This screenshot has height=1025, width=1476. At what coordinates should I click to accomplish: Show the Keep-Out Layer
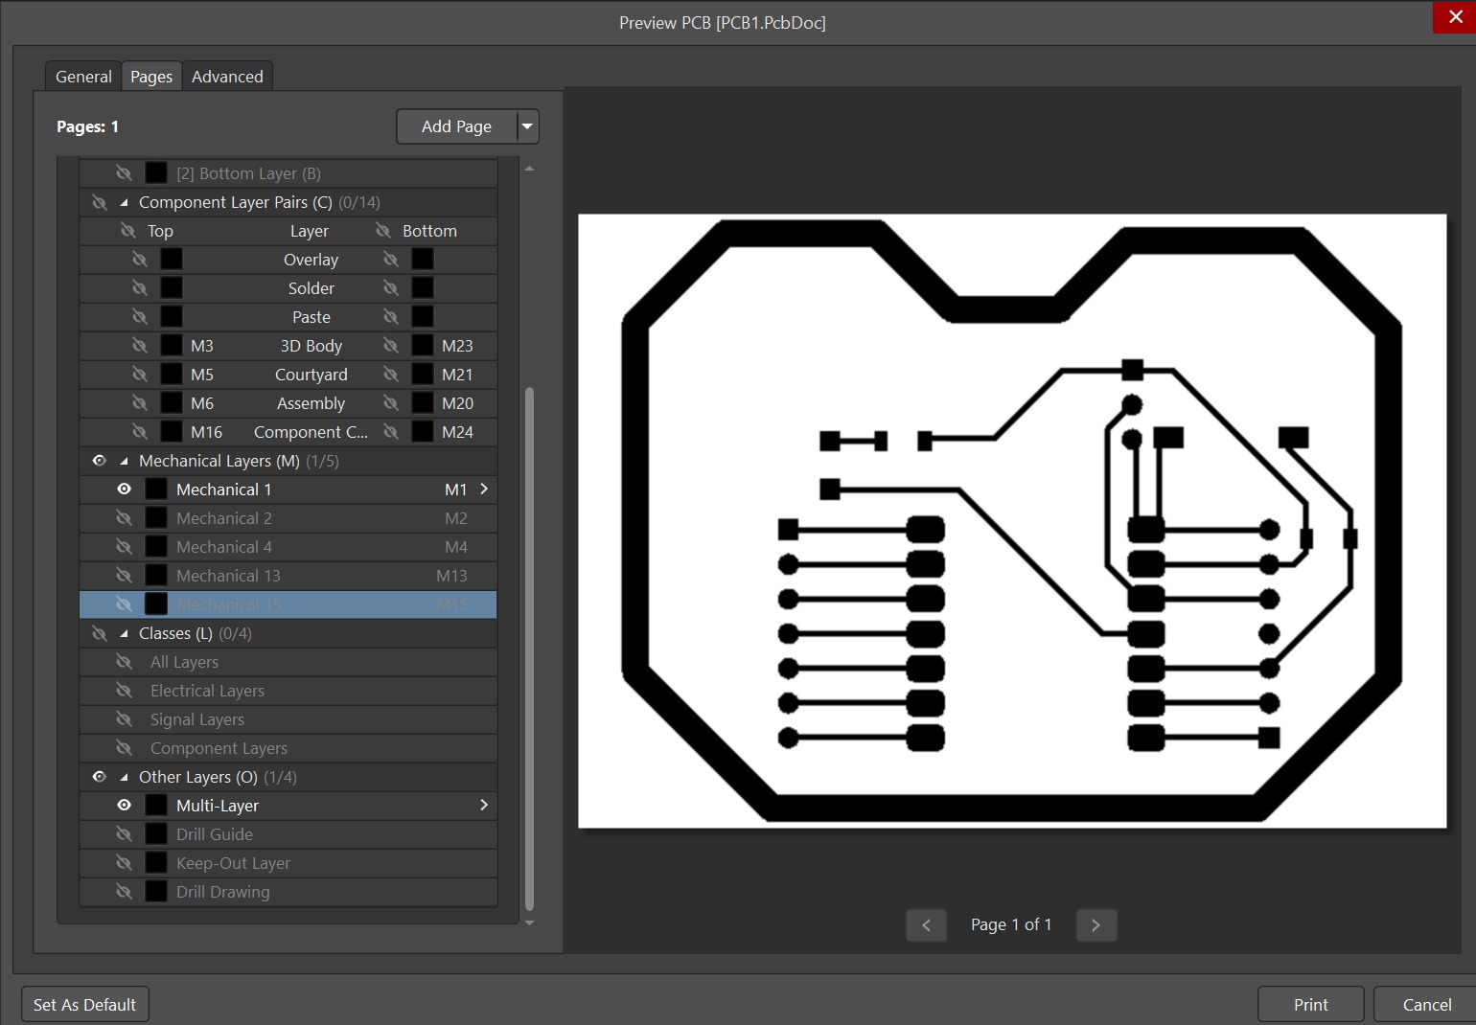124,863
